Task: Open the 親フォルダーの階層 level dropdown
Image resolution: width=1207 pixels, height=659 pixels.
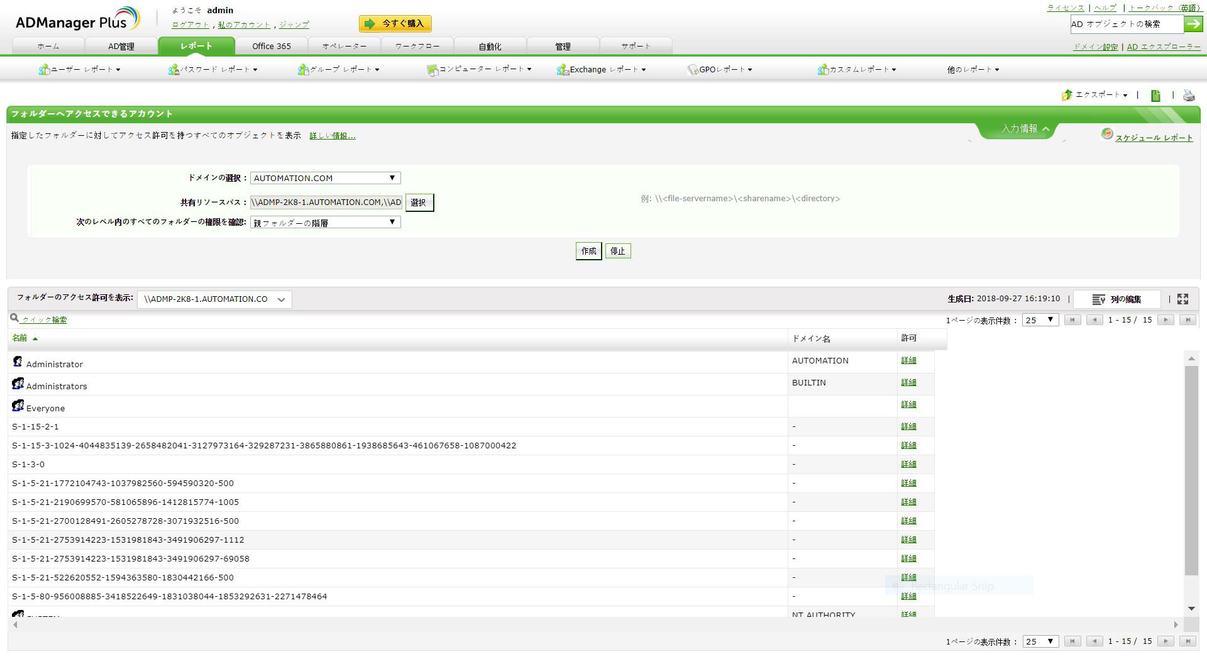Action: tap(324, 221)
